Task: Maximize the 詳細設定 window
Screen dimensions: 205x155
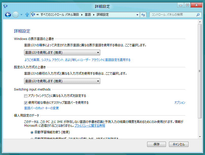Action: 187,5
